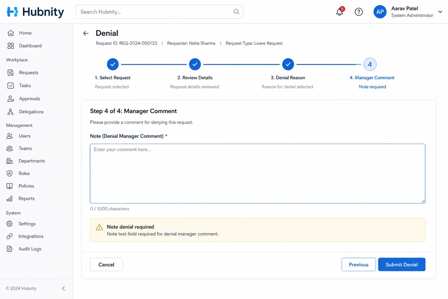Click the Policies book icon
This screenshot has width=448, height=299.
10,186
